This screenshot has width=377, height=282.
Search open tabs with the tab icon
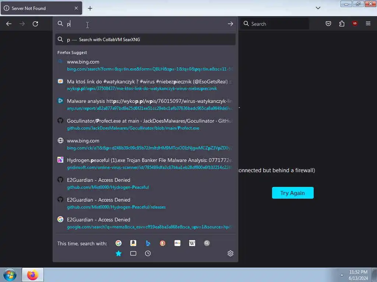pos(133,253)
